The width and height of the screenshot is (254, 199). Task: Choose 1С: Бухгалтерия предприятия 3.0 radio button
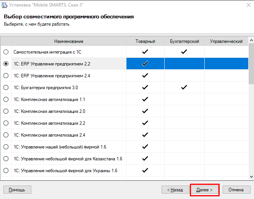point(6,88)
